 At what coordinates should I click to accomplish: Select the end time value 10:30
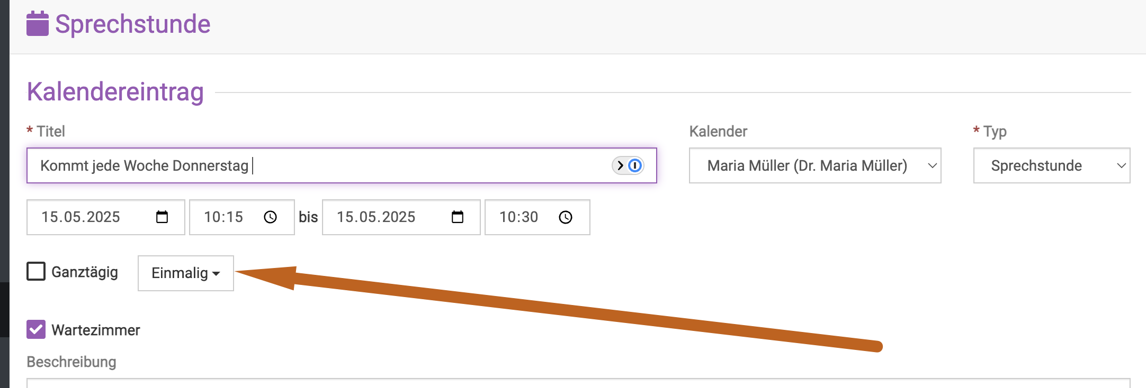click(x=518, y=217)
